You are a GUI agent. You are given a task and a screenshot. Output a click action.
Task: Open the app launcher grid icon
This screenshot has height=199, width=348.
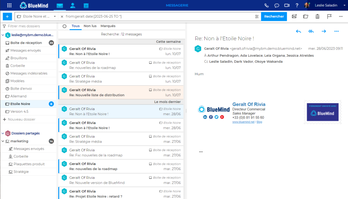9,5
